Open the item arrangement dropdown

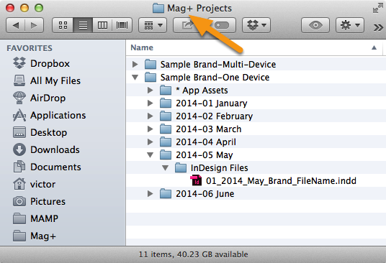pos(153,25)
